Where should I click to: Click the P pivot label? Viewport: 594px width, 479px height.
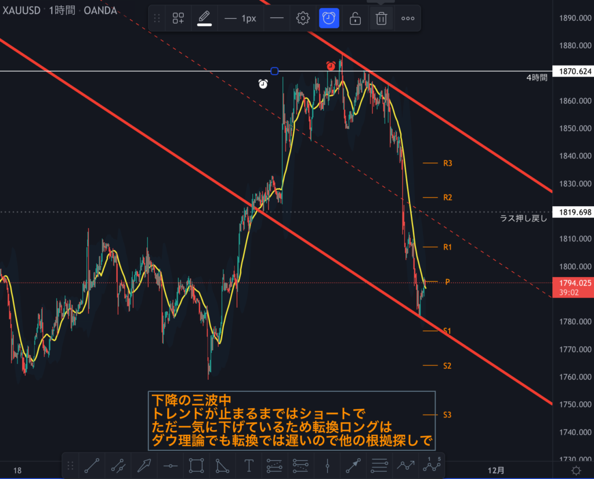tap(447, 282)
